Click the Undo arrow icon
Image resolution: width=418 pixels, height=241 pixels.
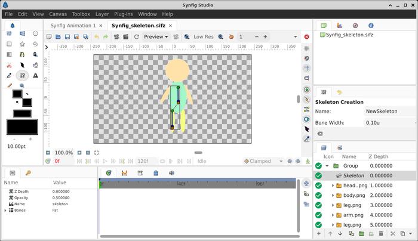coord(97,37)
